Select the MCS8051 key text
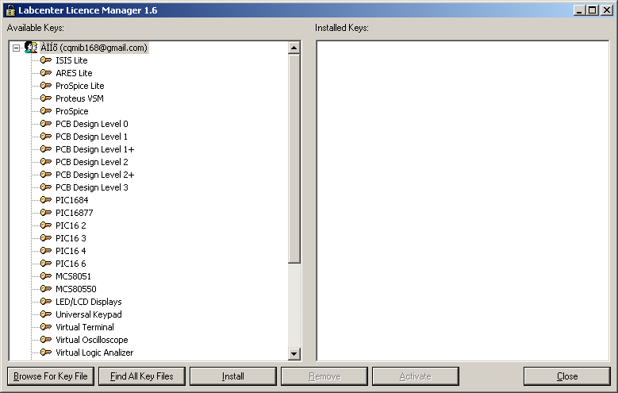Screen dimensions: 618x393 coord(73,276)
